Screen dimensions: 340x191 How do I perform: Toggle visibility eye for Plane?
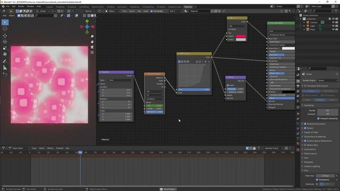click(333, 29)
